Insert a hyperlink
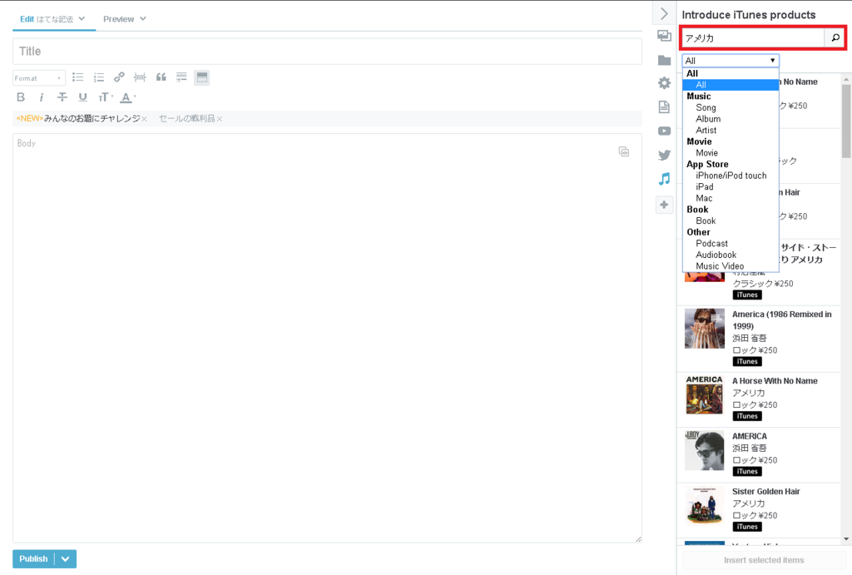This screenshot has width=852, height=575. pos(119,77)
